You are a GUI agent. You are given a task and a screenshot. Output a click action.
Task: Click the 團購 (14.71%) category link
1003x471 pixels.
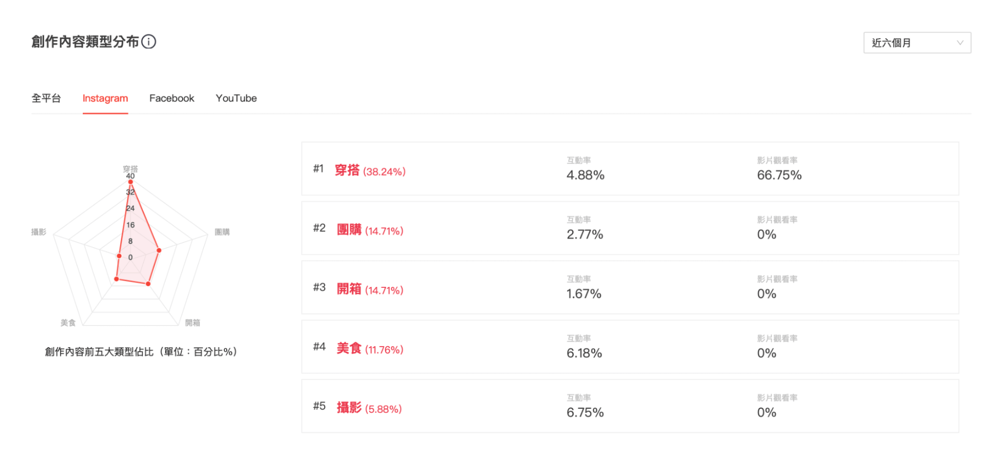(x=370, y=230)
